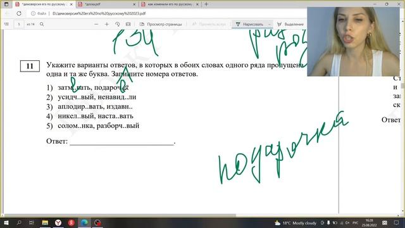Toggle the PDF table of contents panel

7,24
